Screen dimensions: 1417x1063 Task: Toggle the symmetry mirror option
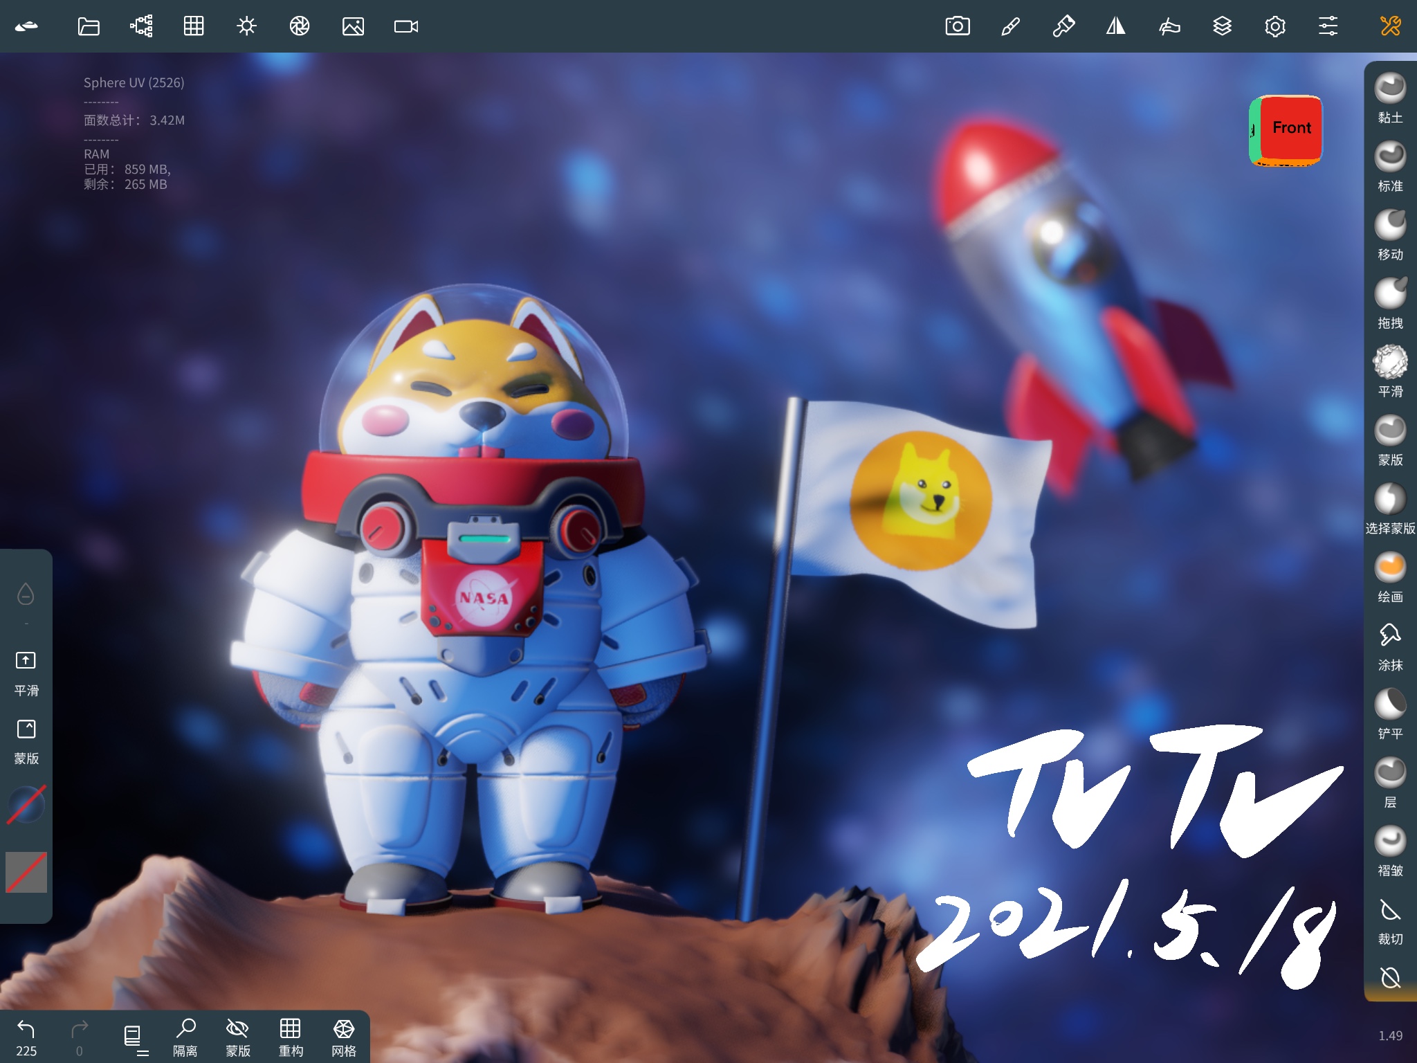click(1116, 26)
